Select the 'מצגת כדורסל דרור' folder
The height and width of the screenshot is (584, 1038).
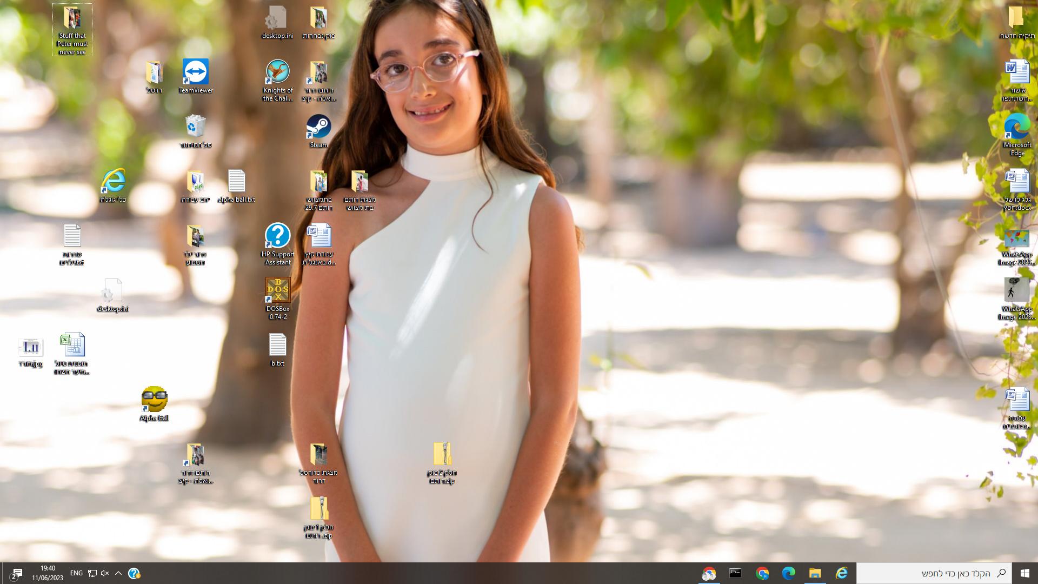318,463
